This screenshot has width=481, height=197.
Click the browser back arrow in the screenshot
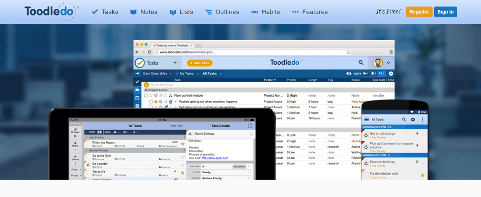tap(137, 52)
